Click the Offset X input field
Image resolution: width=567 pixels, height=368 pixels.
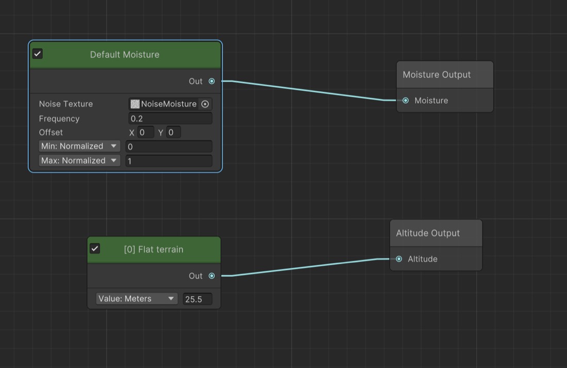pos(145,132)
